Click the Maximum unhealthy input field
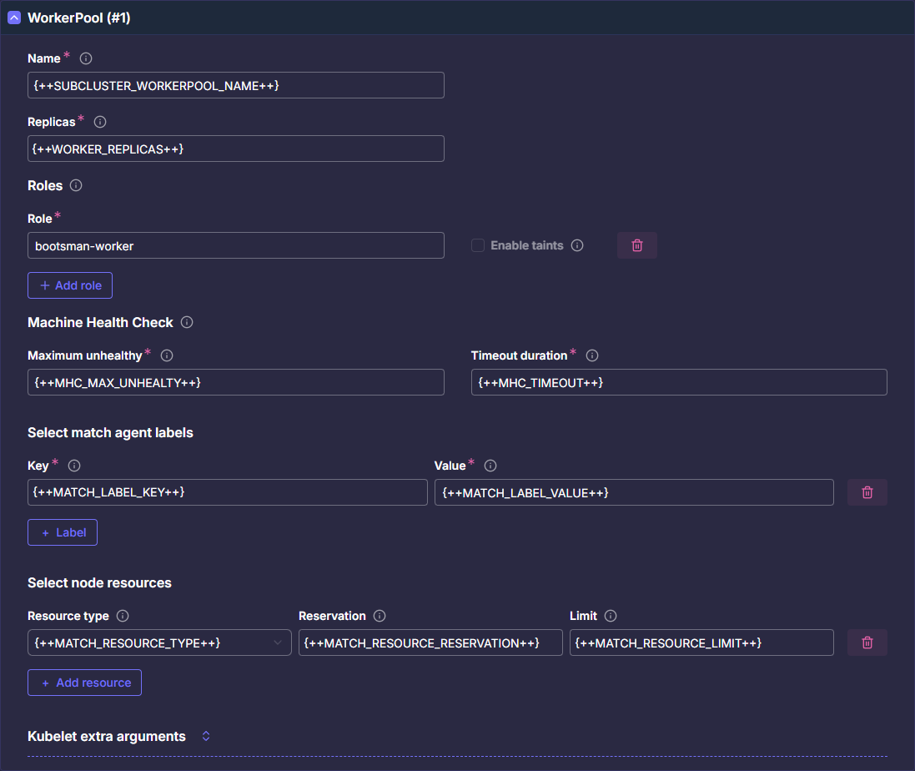This screenshot has height=771, width=915. (235, 382)
